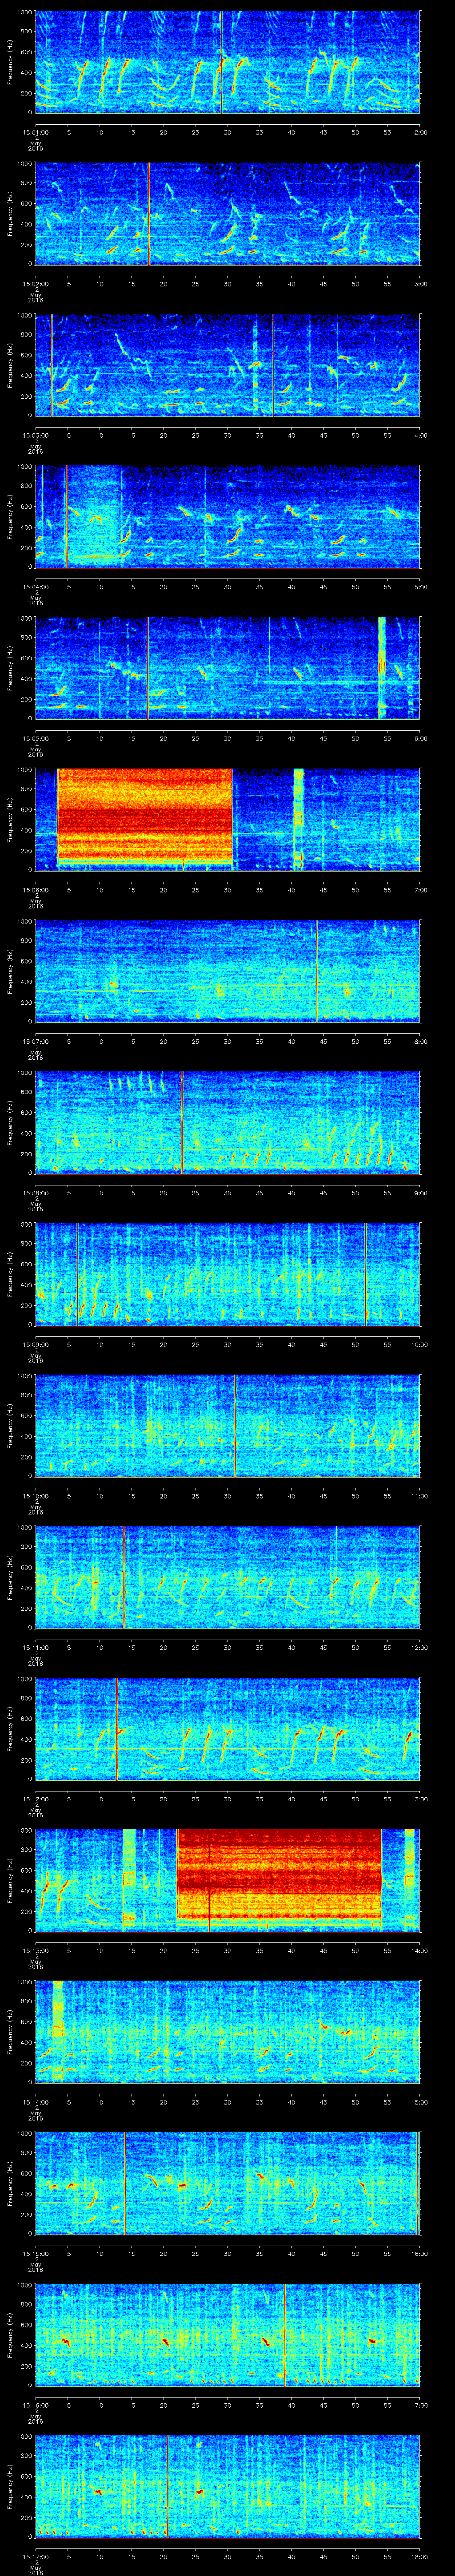Click the '8:00' end time label

420,1041
